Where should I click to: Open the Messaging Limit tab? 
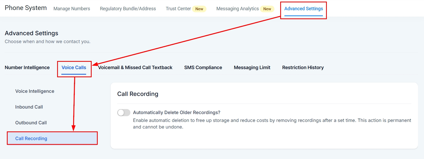pyautogui.click(x=252, y=68)
